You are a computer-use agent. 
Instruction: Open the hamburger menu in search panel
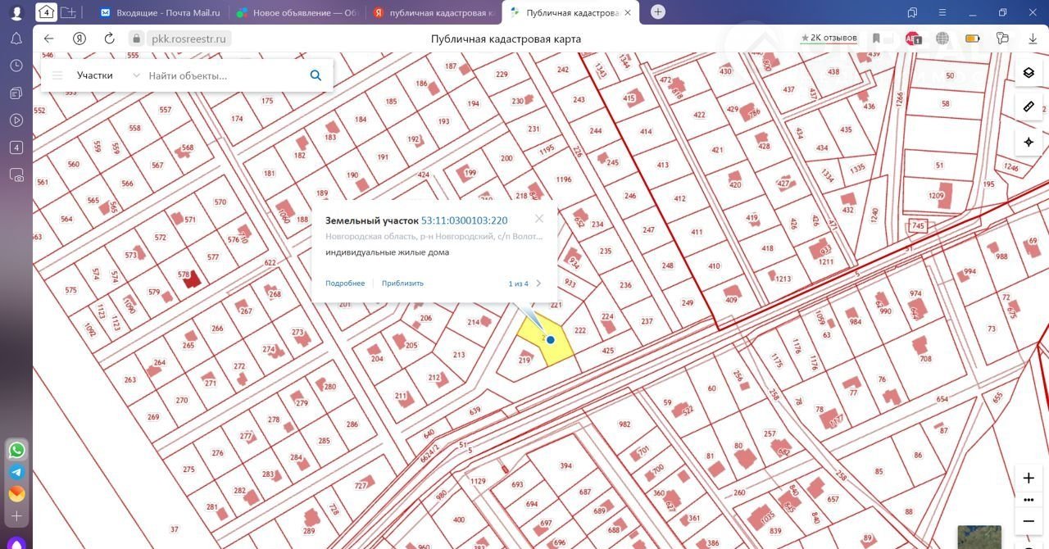(x=57, y=75)
